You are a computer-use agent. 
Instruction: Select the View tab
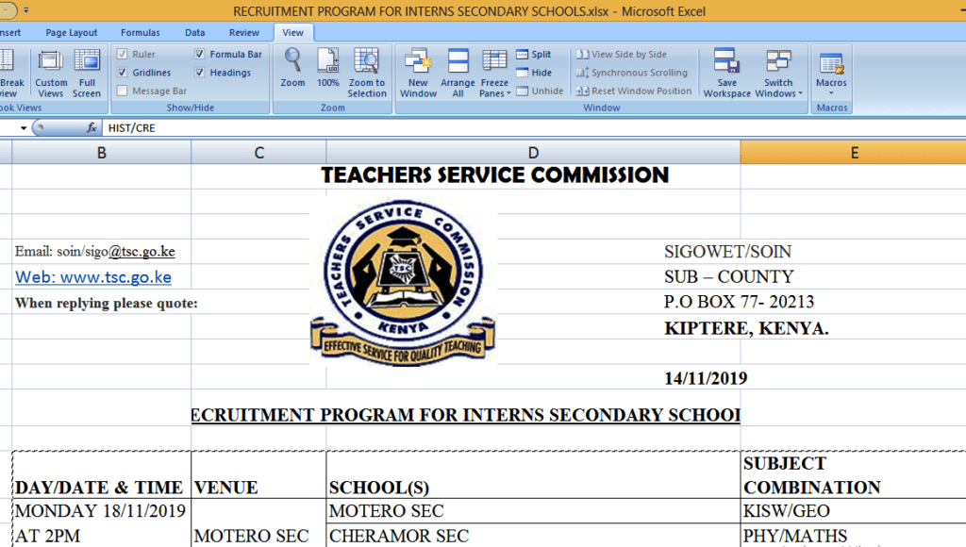pyautogui.click(x=292, y=33)
